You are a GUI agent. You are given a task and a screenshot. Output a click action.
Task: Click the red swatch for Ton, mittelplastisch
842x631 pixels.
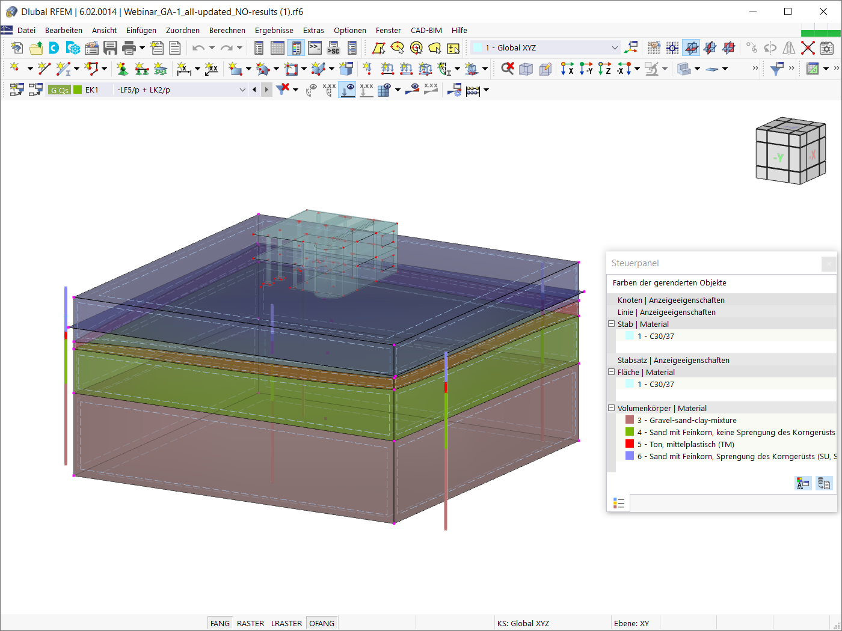630,444
